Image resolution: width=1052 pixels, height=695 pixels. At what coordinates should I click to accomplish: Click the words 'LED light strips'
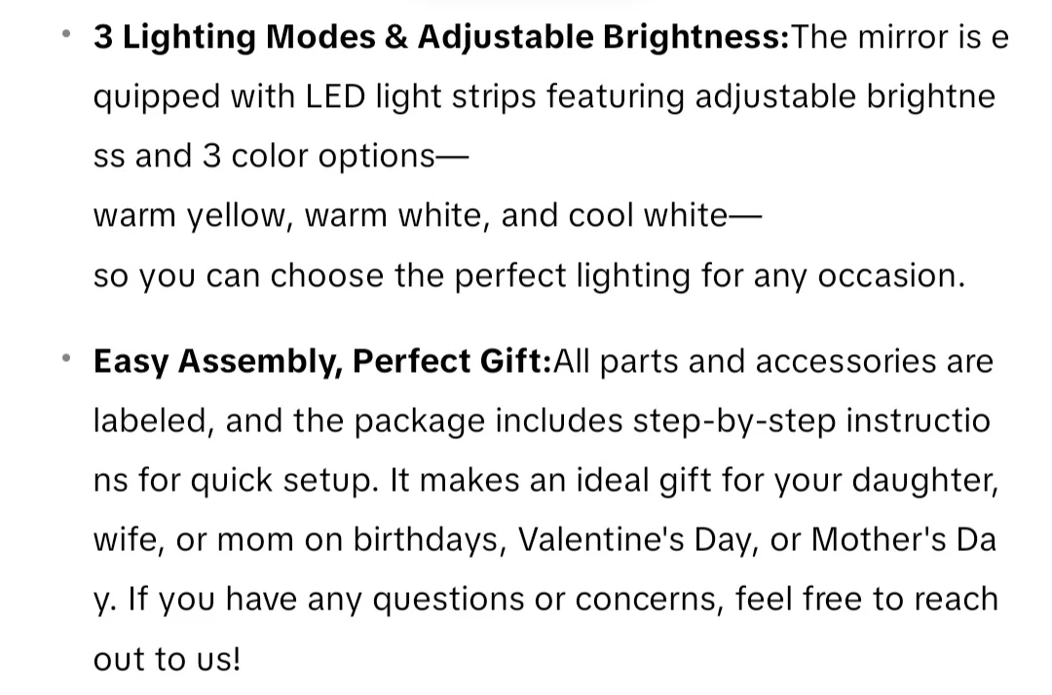[x=421, y=96]
